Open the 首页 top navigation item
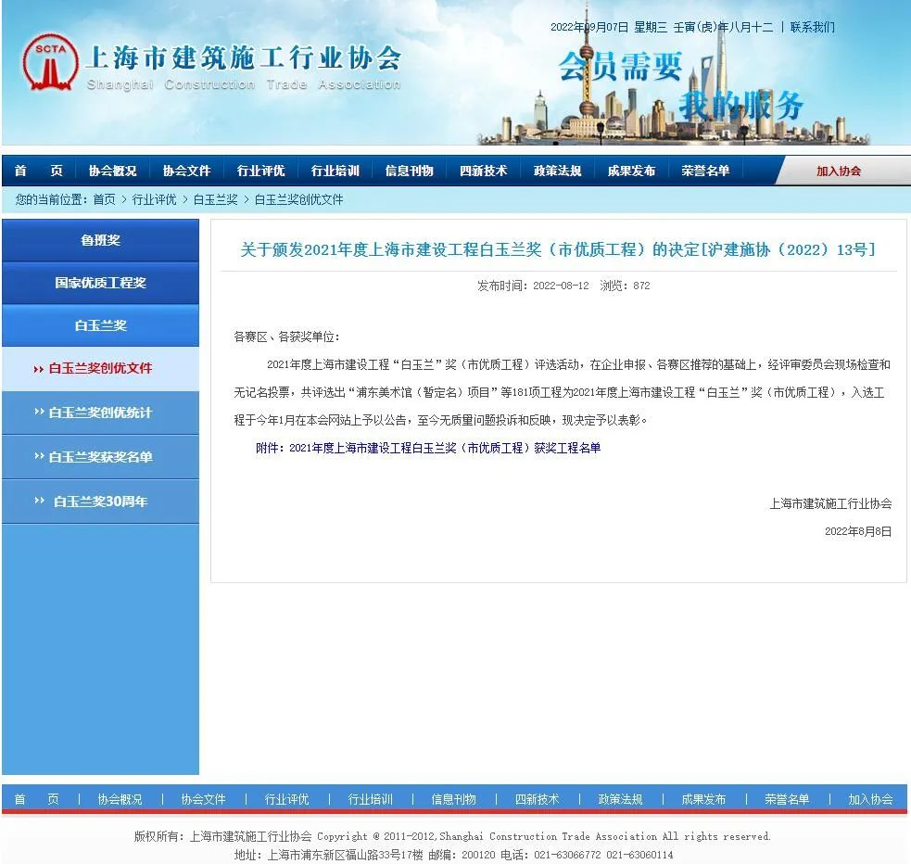 point(38,171)
